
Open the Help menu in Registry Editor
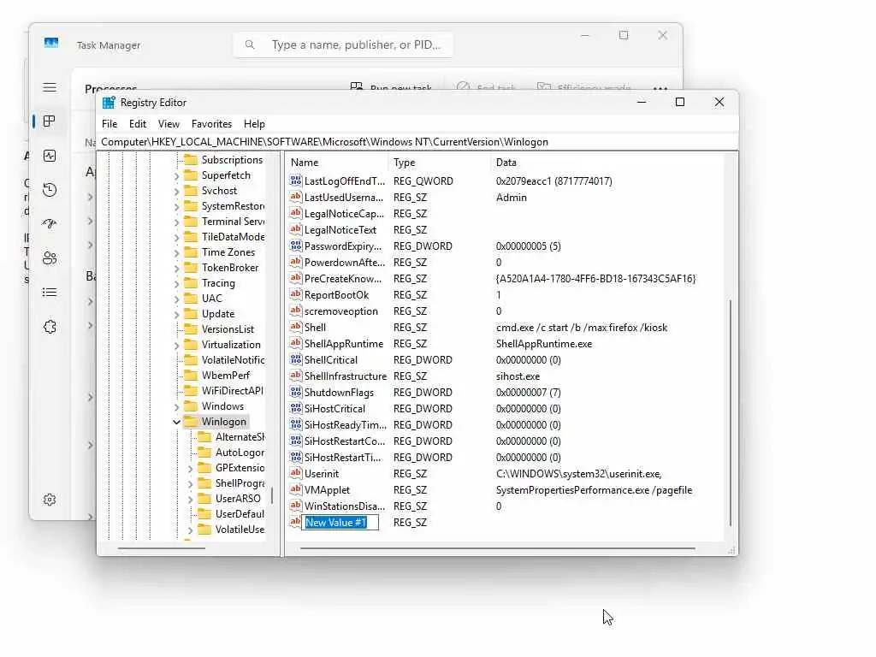[254, 123]
